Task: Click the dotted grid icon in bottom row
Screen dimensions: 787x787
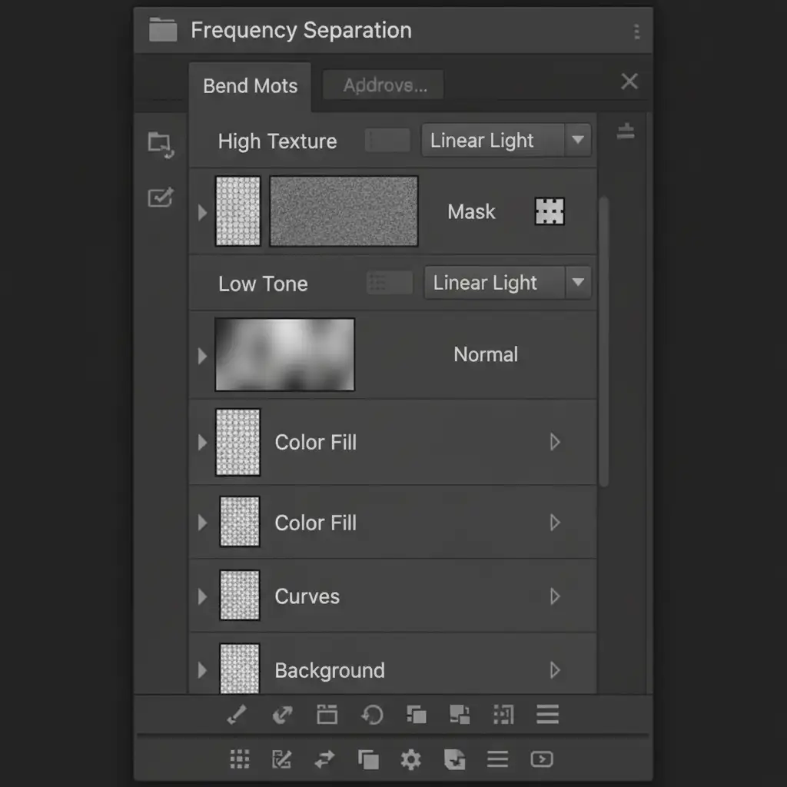Action: tap(240, 760)
